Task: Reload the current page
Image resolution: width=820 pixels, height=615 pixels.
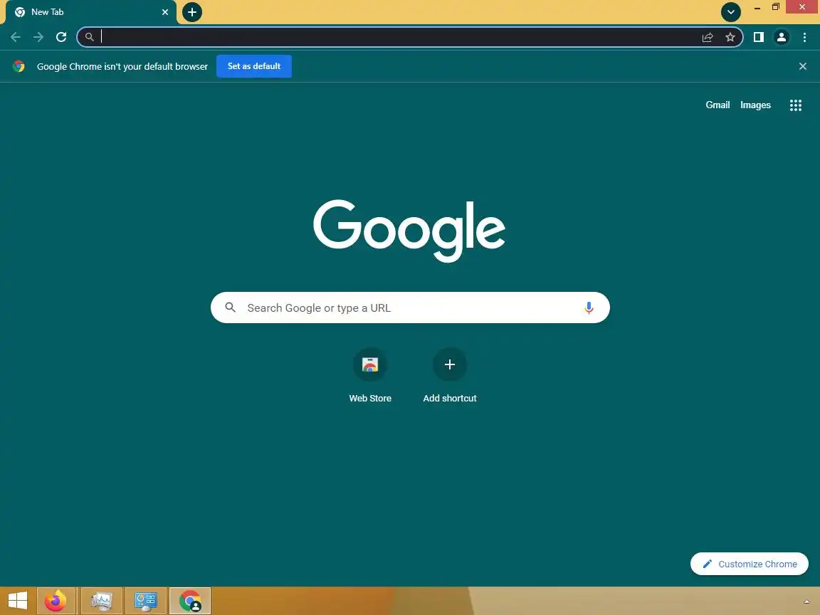Action: click(x=61, y=37)
